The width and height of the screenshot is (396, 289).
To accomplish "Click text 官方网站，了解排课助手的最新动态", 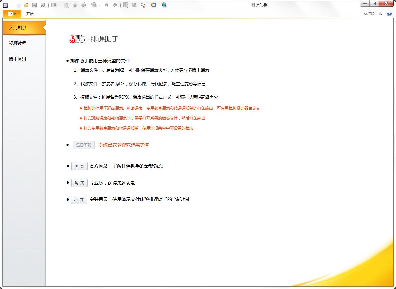I will (126, 166).
